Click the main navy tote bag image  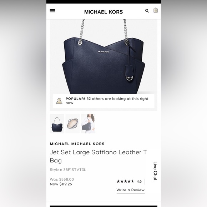[103, 57]
